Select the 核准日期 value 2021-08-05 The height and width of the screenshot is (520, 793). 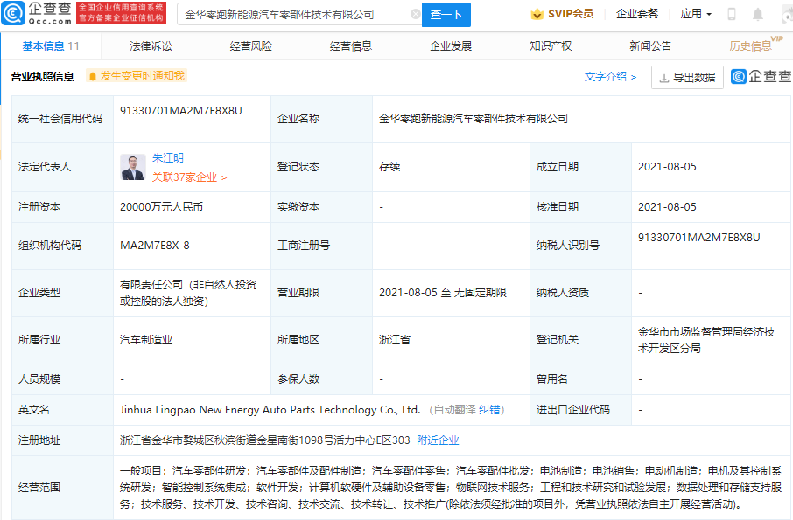[667, 207]
